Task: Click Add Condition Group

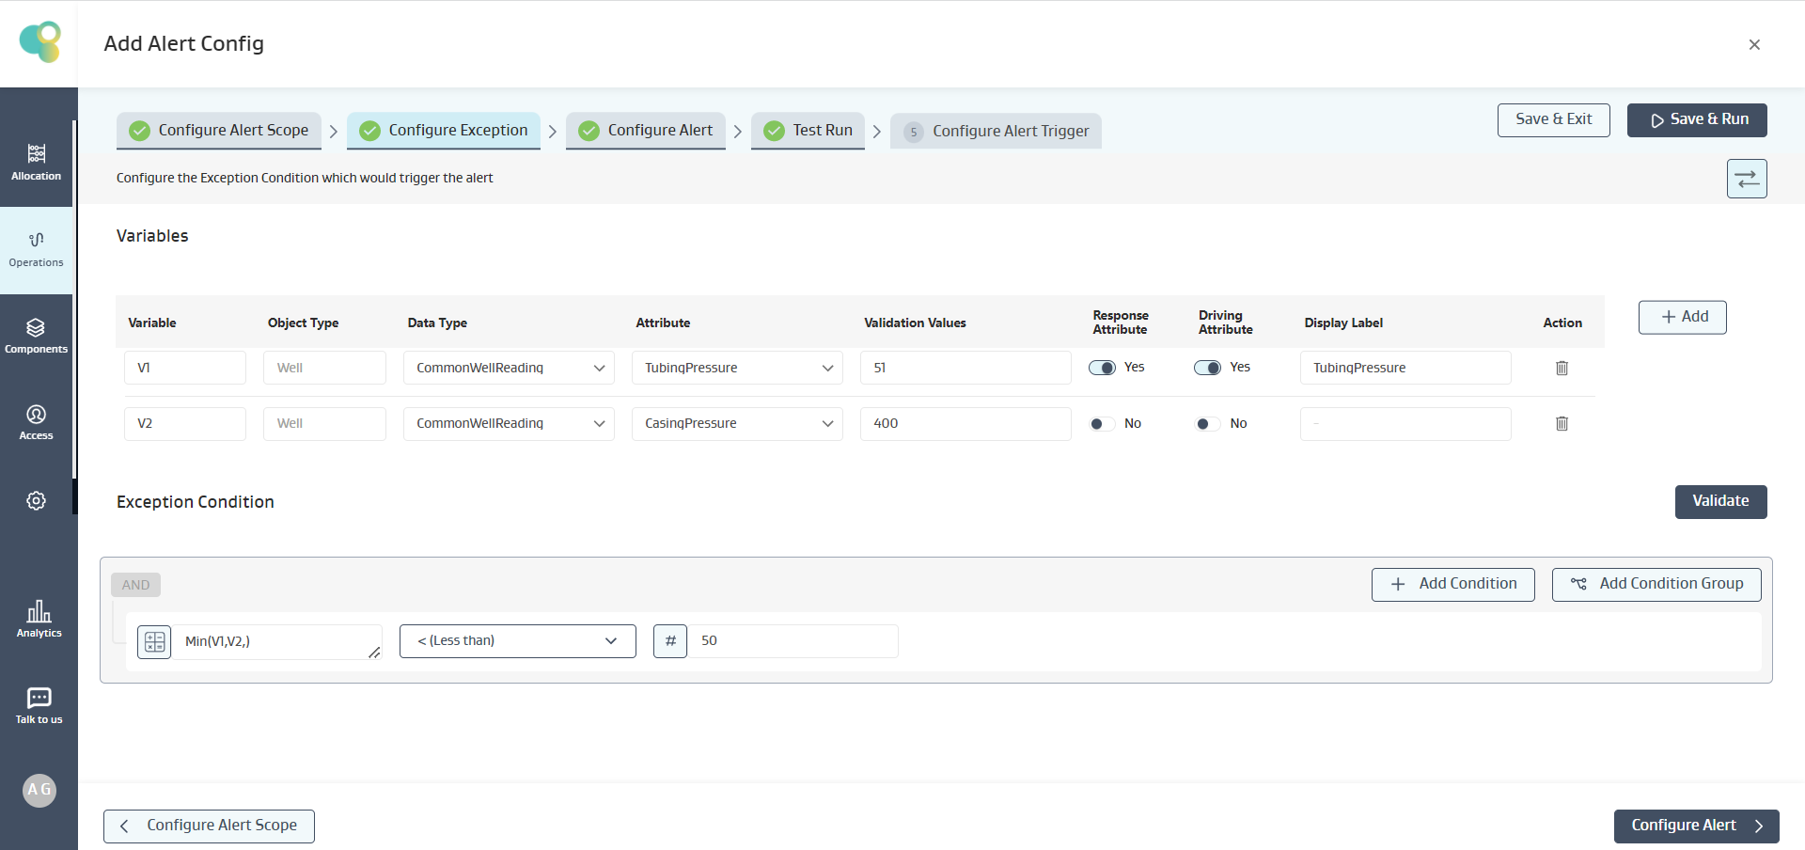Action: (1656, 584)
